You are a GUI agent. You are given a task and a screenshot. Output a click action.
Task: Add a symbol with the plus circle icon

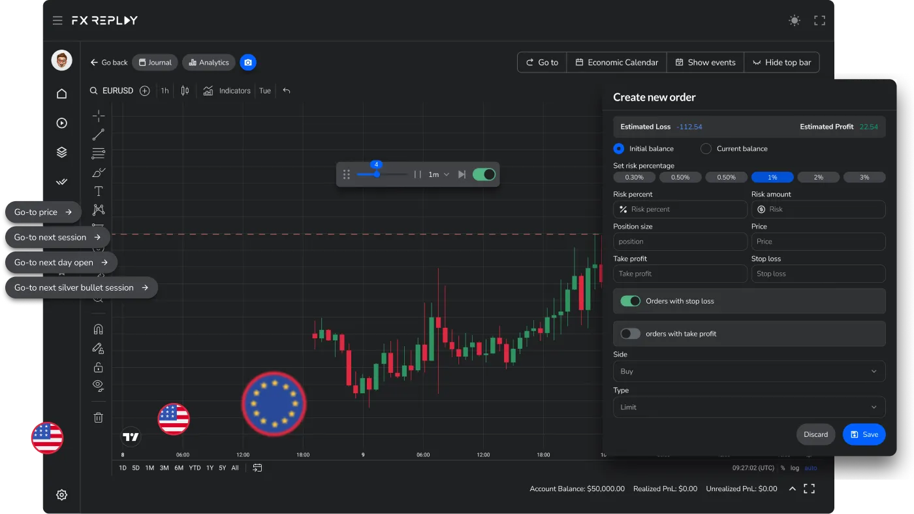(145, 91)
